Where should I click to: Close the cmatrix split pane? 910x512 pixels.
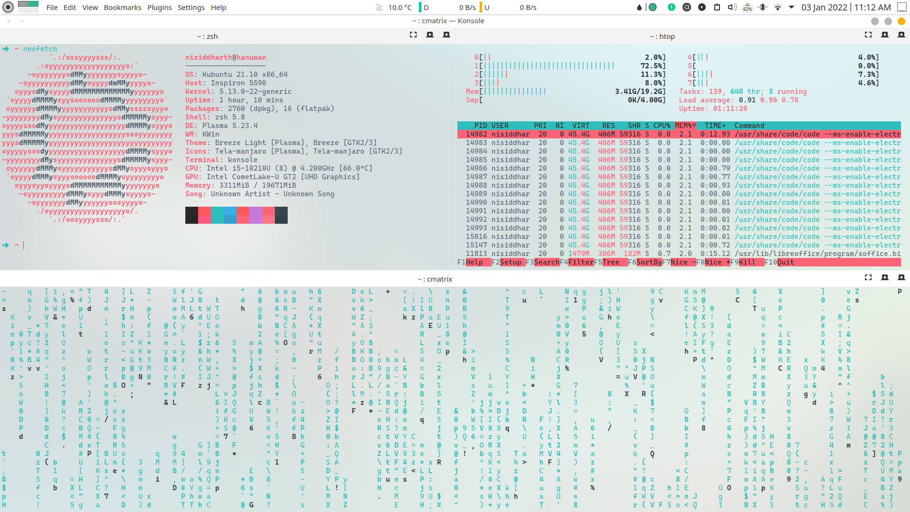click(x=901, y=277)
